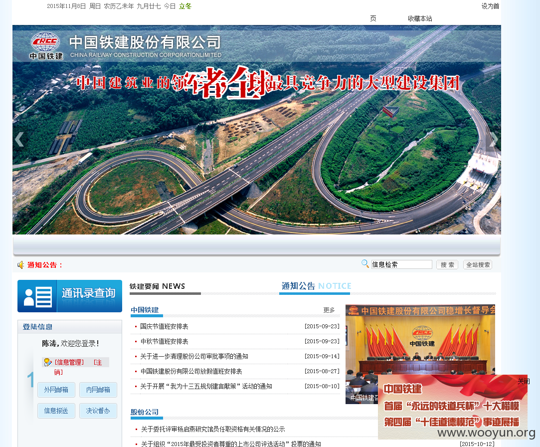Viewport: 540px width, 447px height.
Task: Open the [信息管理] link
Action: coord(69,362)
